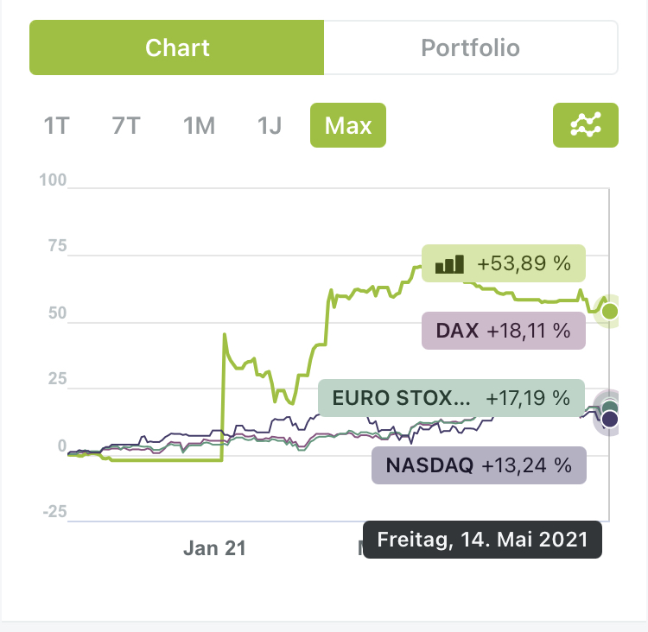The height and width of the screenshot is (632, 648).
Task: Choose the 1J time range
Action: click(x=270, y=126)
